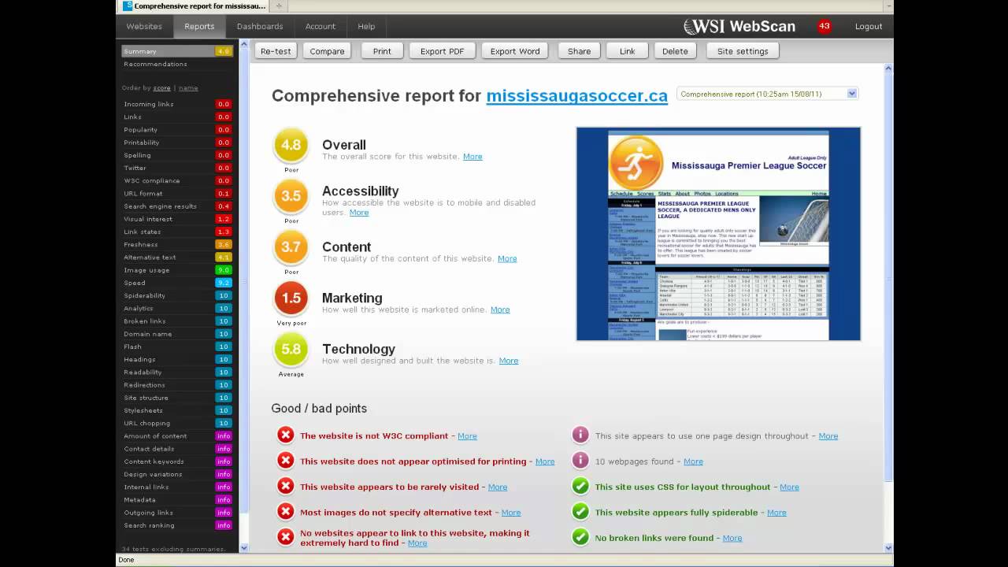Screen dimensions: 1008x567
Task: Click the Compare button
Action: click(327, 51)
